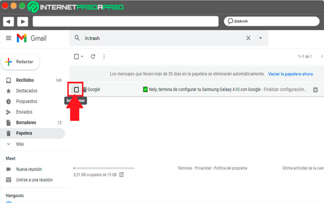Click the Recibidos inbox icon

click(8, 80)
